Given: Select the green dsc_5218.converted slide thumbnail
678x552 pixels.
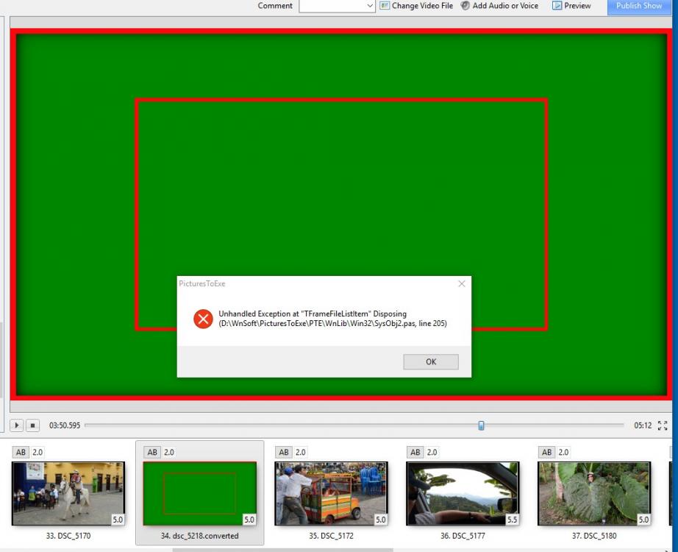Looking at the screenshot, I should click(x=199, y=493).
